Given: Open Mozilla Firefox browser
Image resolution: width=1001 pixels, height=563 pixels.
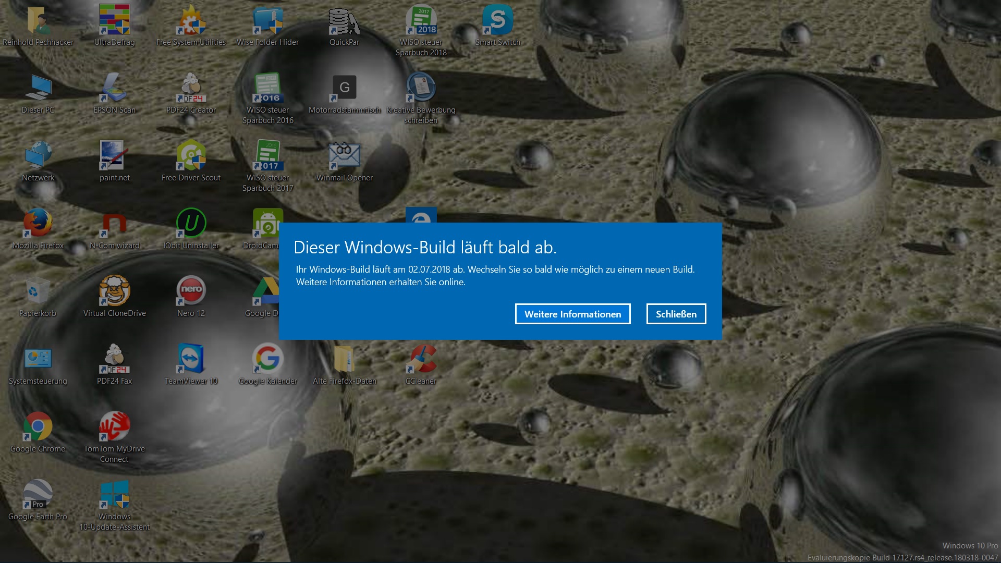Looking at the screenshot, I should pos(37,223).
